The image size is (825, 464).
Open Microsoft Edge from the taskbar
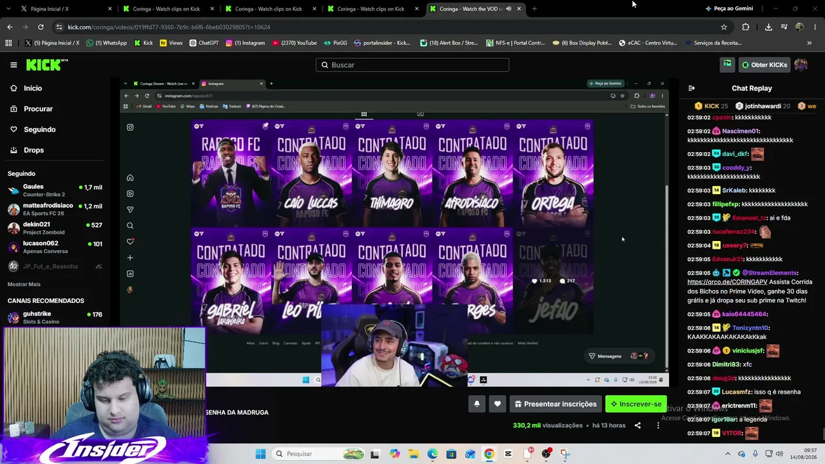coord(432,454)
